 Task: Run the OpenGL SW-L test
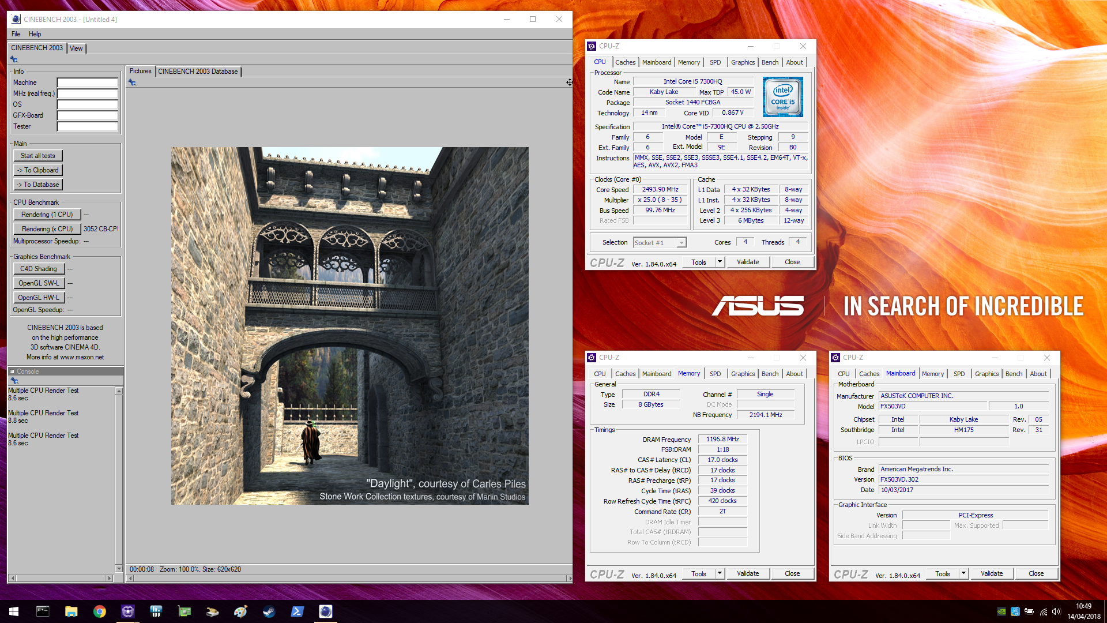click(39, 283)
